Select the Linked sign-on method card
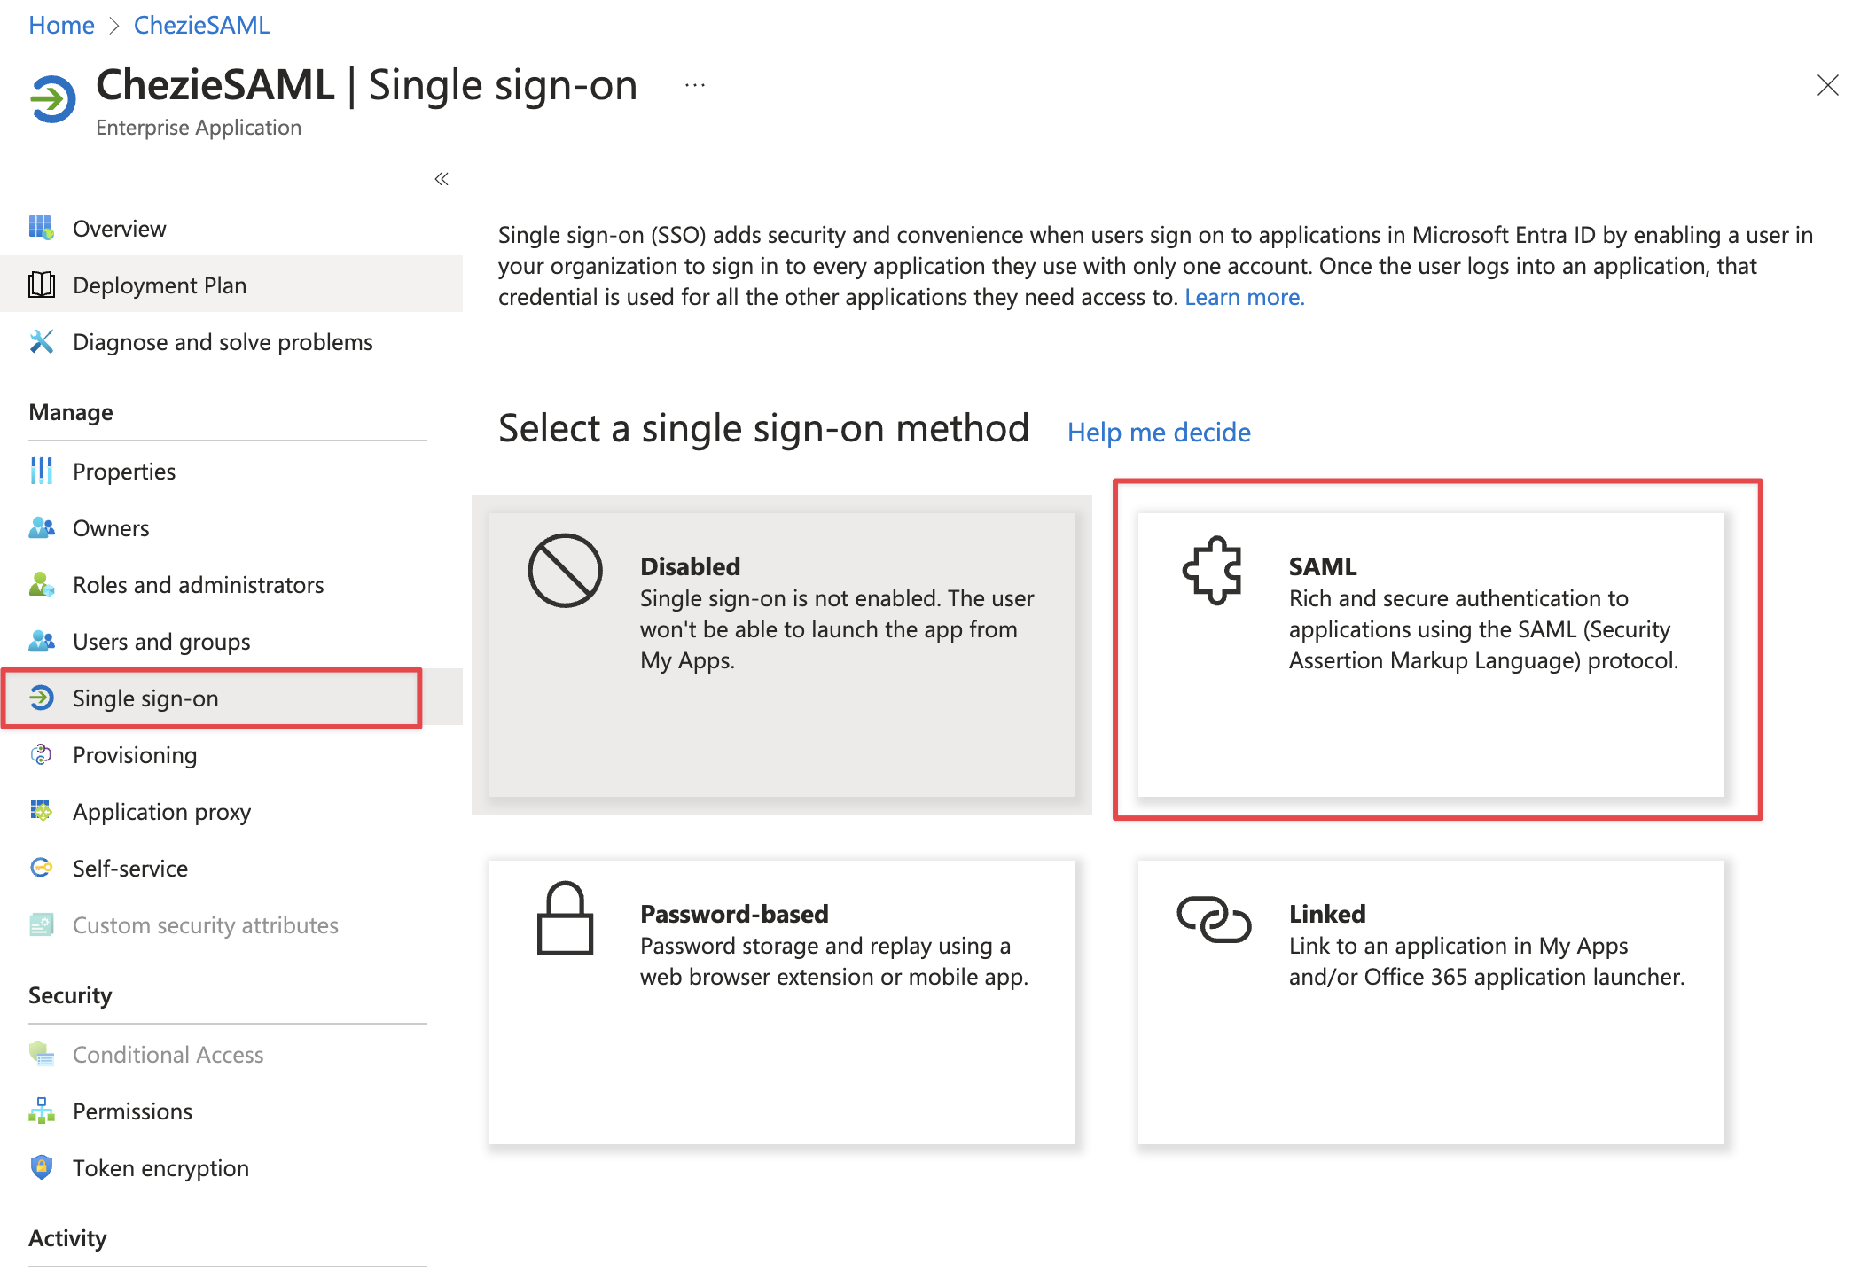Viewport: 1876px width, 1271px height. [1430, 1002]
